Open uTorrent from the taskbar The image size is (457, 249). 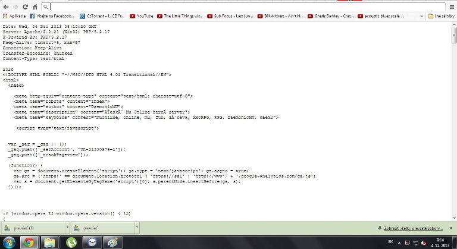click(x=71, y=242)
